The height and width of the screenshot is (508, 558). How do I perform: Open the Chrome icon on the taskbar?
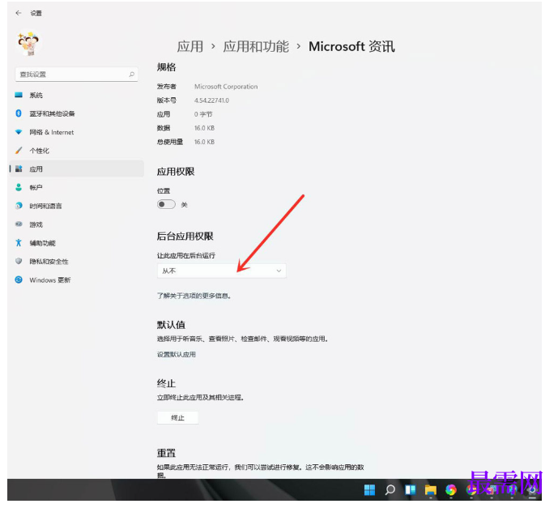tap(471, 490)
